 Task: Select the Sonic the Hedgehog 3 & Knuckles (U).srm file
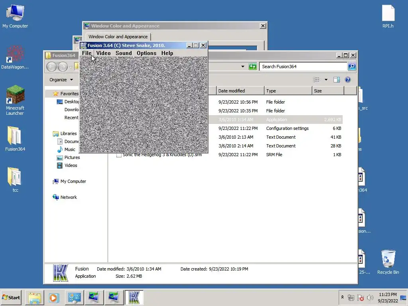point(229,155)
